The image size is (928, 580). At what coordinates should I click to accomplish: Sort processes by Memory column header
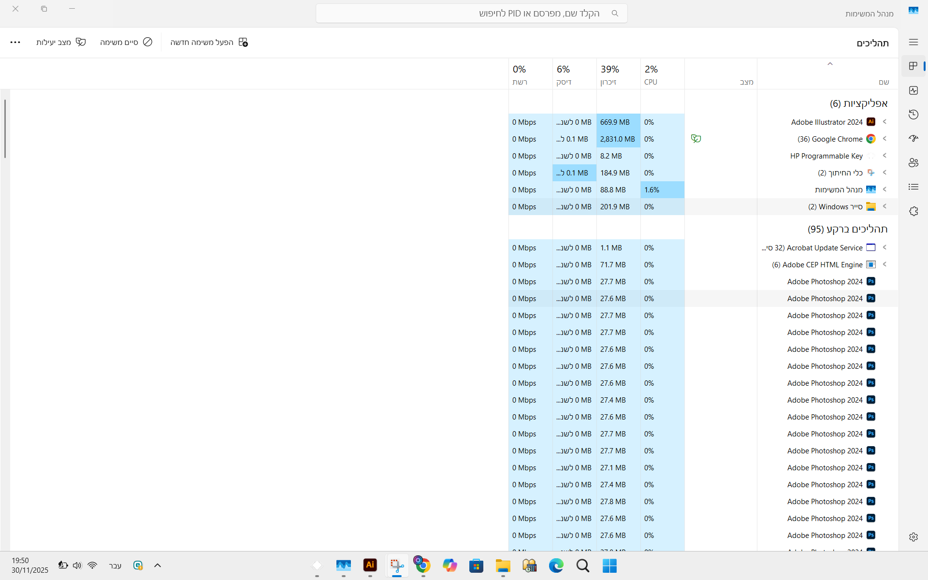(x=618, y=74)
